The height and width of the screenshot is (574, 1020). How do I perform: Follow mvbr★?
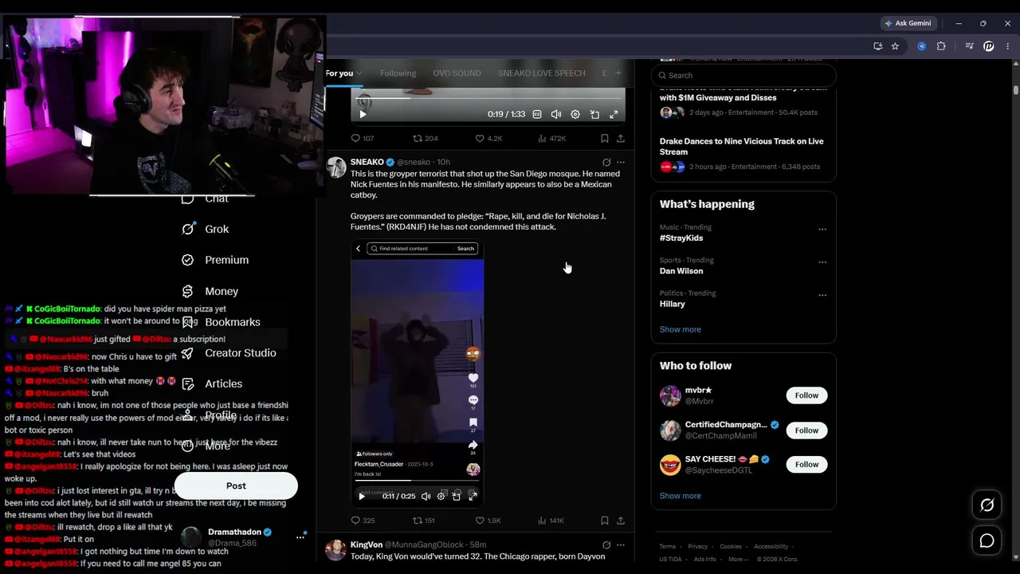click(806, 395)
